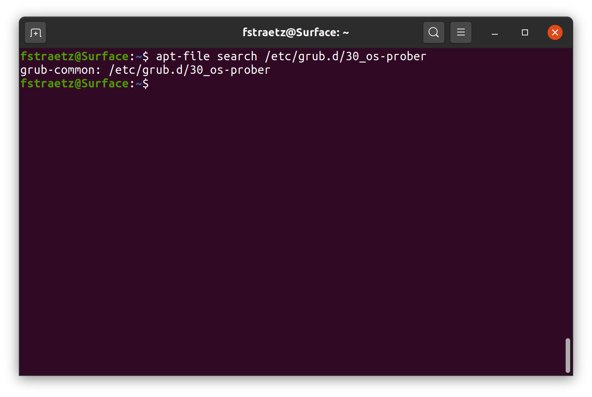
Task: Click the blue tilde in the last prompt
Action: pos(139,84)
